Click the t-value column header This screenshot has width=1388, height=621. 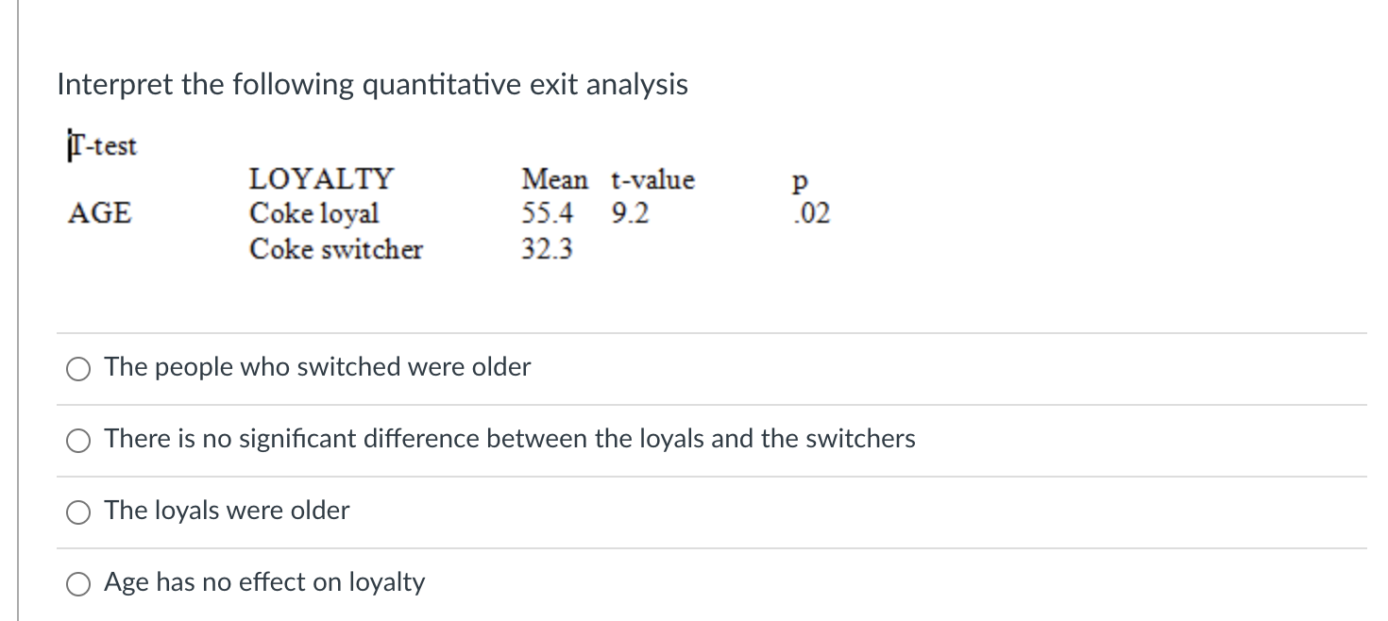point(653,179)
